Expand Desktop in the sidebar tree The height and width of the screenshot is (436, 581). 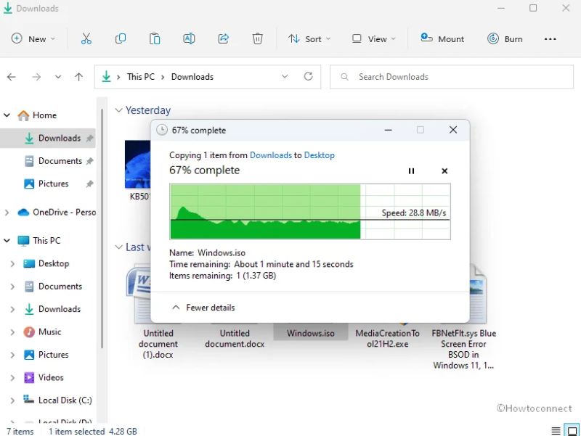pyautogui.click(x=13, y=263)
